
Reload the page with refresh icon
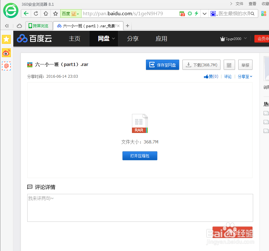pos(36,14)
